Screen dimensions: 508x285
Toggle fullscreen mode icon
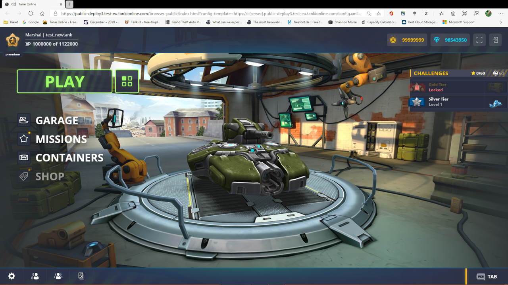coord(479,40)
